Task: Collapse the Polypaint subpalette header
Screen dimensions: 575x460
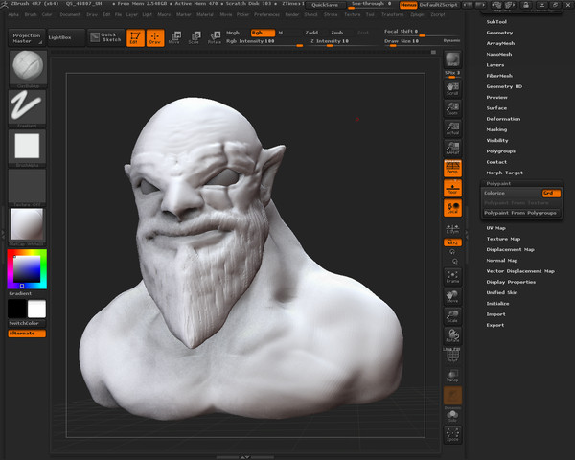Action: click(498, 183)
